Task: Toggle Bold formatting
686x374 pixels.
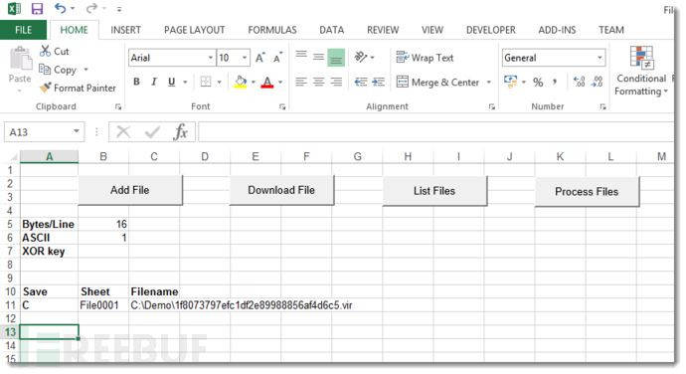Action: tap(136, 82)
